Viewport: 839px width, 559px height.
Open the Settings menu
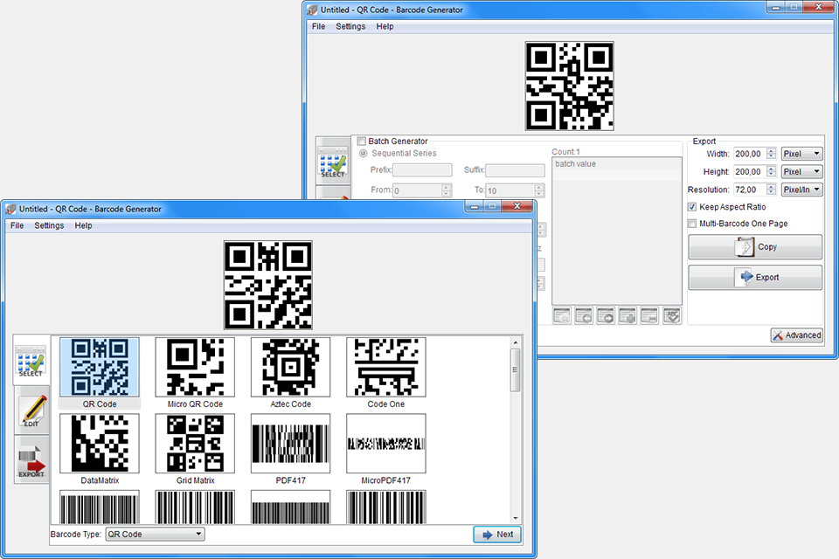pyautogui.click(x=49, y=225)
